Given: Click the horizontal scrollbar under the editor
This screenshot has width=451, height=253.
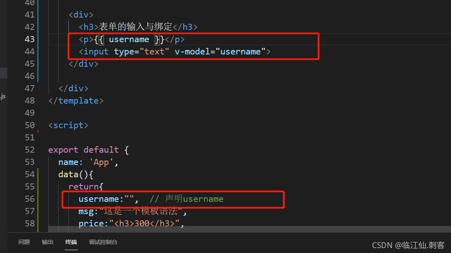Looking at the screenshot, I should (250, 229).
